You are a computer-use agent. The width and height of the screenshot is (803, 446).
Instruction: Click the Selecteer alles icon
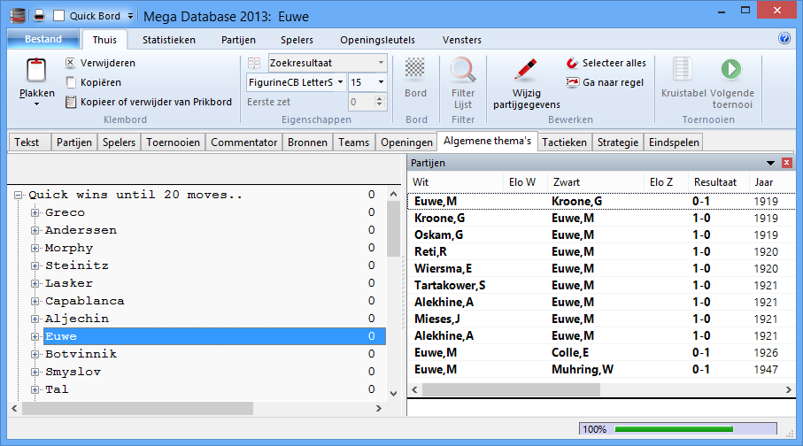pyautogui.click(x=572, y=63)
